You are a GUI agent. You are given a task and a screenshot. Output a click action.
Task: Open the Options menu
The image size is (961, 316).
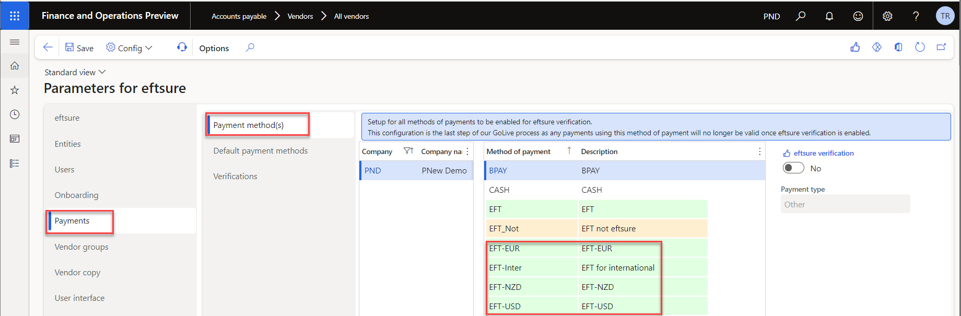(x=214, y=48)
